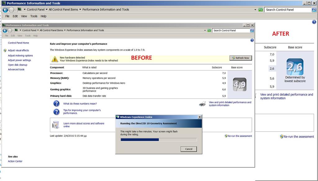Screen dimensions: 318x181
Task: Expand arrow before All Control Panel Items, outer window
Action: 47,10
